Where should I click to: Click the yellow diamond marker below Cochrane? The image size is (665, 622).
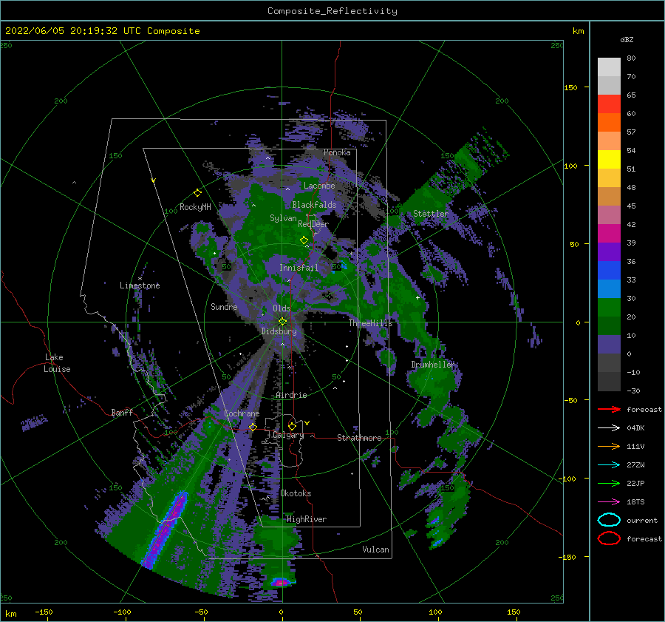253,427
